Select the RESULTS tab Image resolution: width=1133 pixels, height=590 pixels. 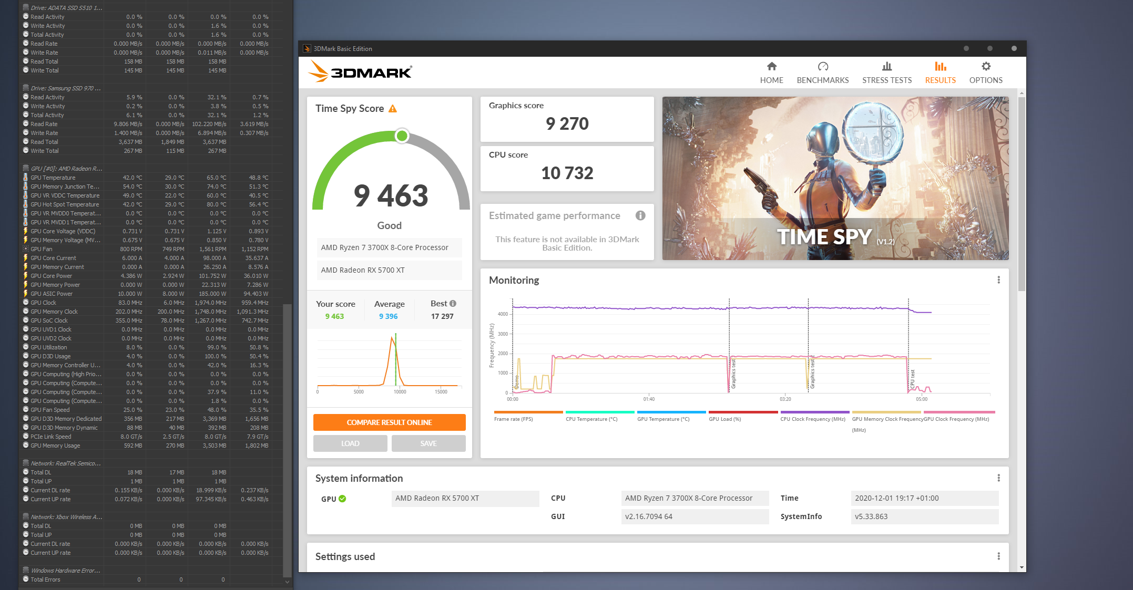coord(940,73)
